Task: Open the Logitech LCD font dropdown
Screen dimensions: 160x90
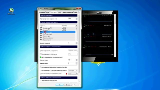Action: 73,70
